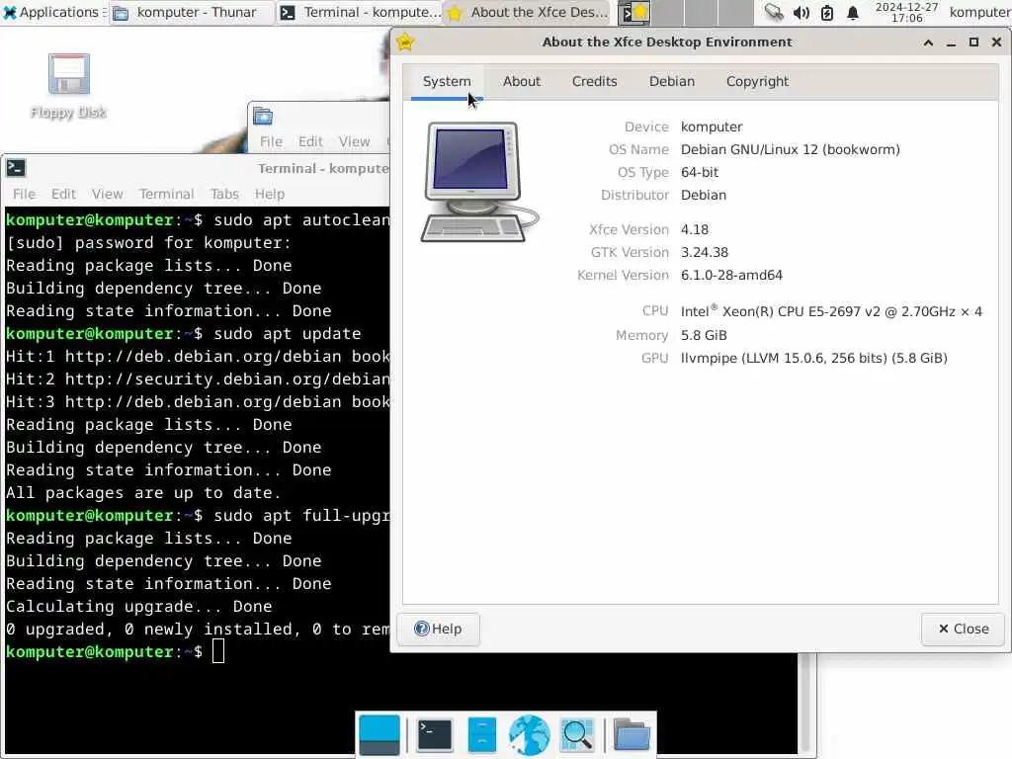1012x759 pixels.
Task: Open File menu in Thunar window
Action: point(271,141)
